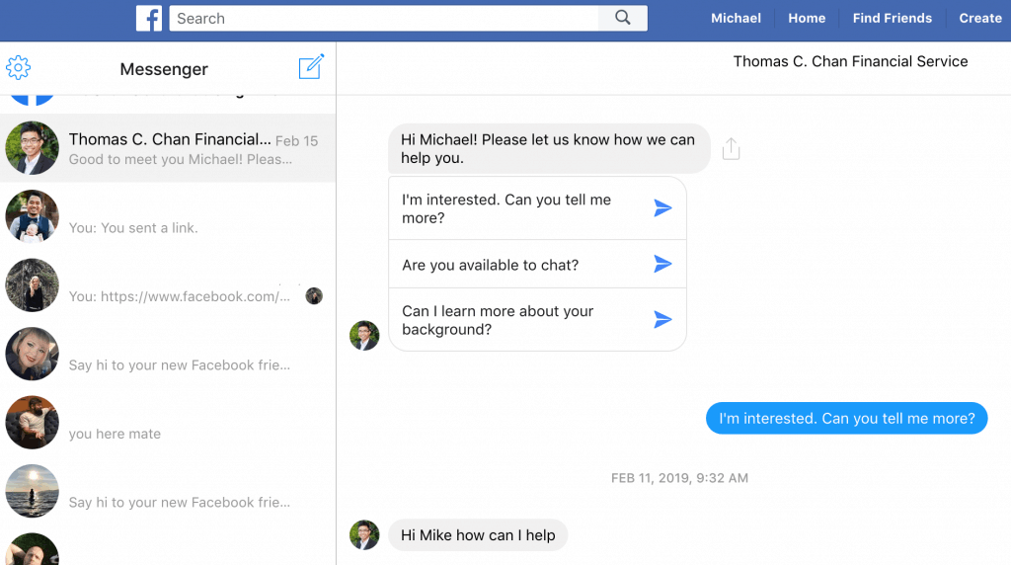This screenshot has width=1011, height=565.
Task: Click sender avatar beside "Hi Mike how can I help"
Action: click(364, 534)
